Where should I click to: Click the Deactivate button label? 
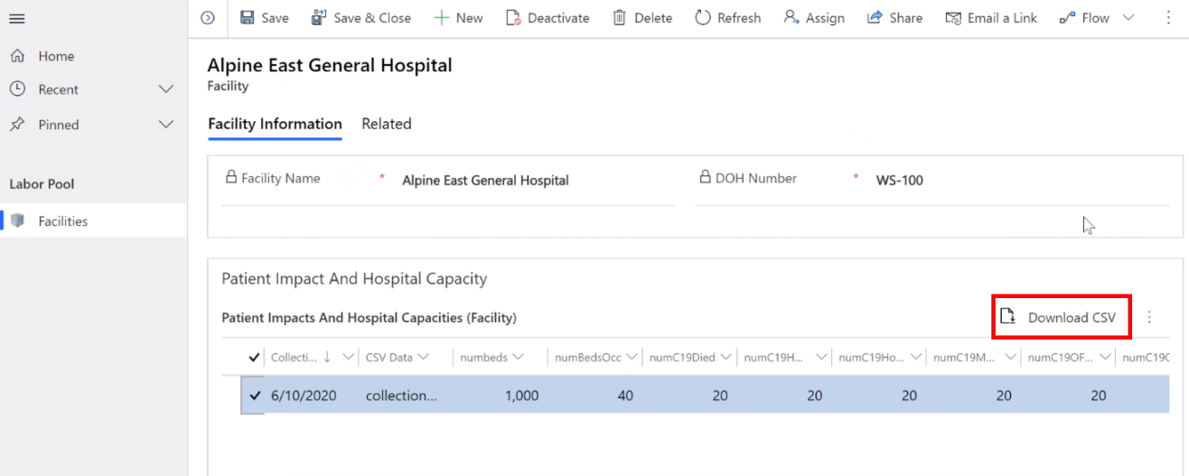coord(558,18)
